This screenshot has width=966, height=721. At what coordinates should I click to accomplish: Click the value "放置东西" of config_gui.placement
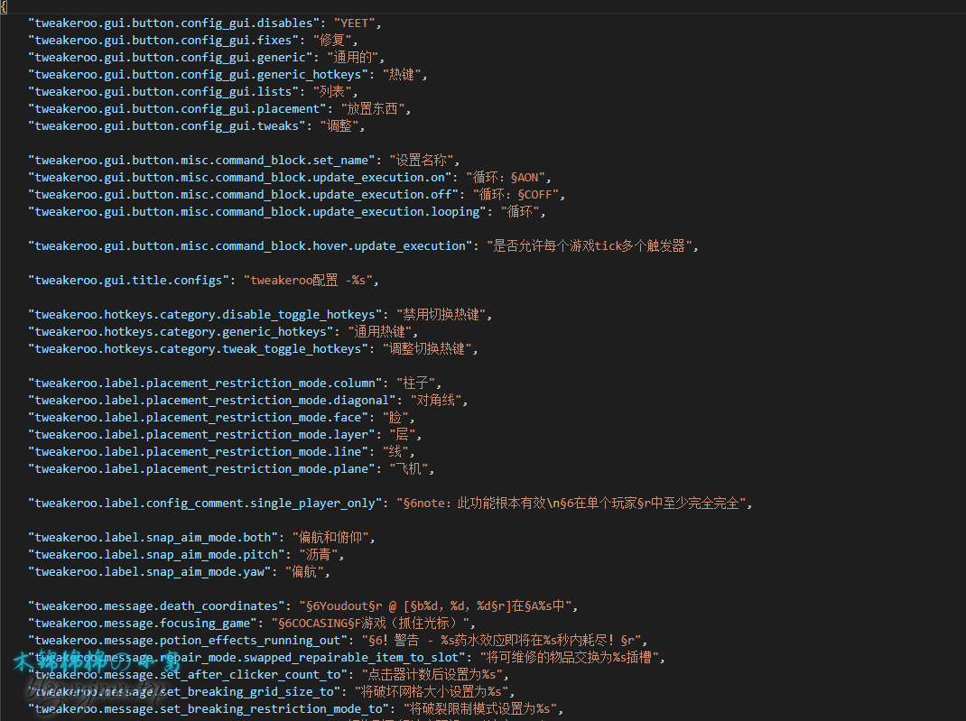[x=373, y=109]
